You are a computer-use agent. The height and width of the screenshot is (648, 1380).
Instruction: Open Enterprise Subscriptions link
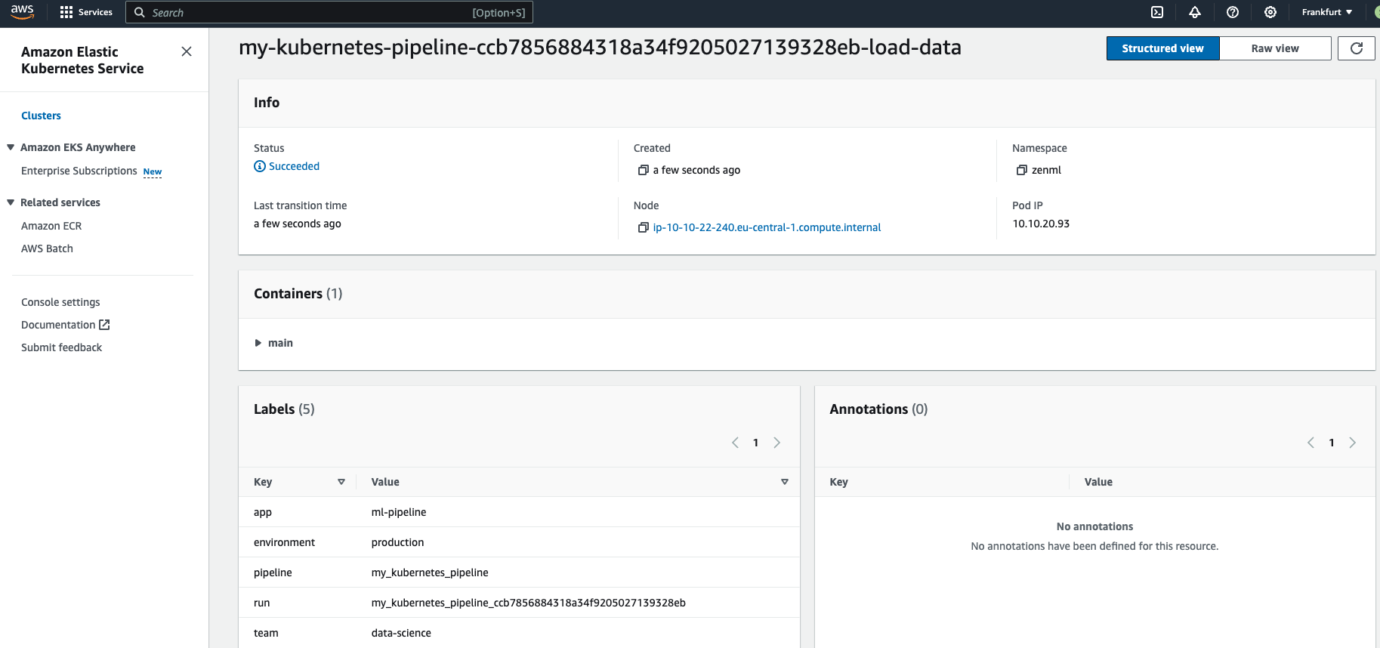tap(79, 171)
